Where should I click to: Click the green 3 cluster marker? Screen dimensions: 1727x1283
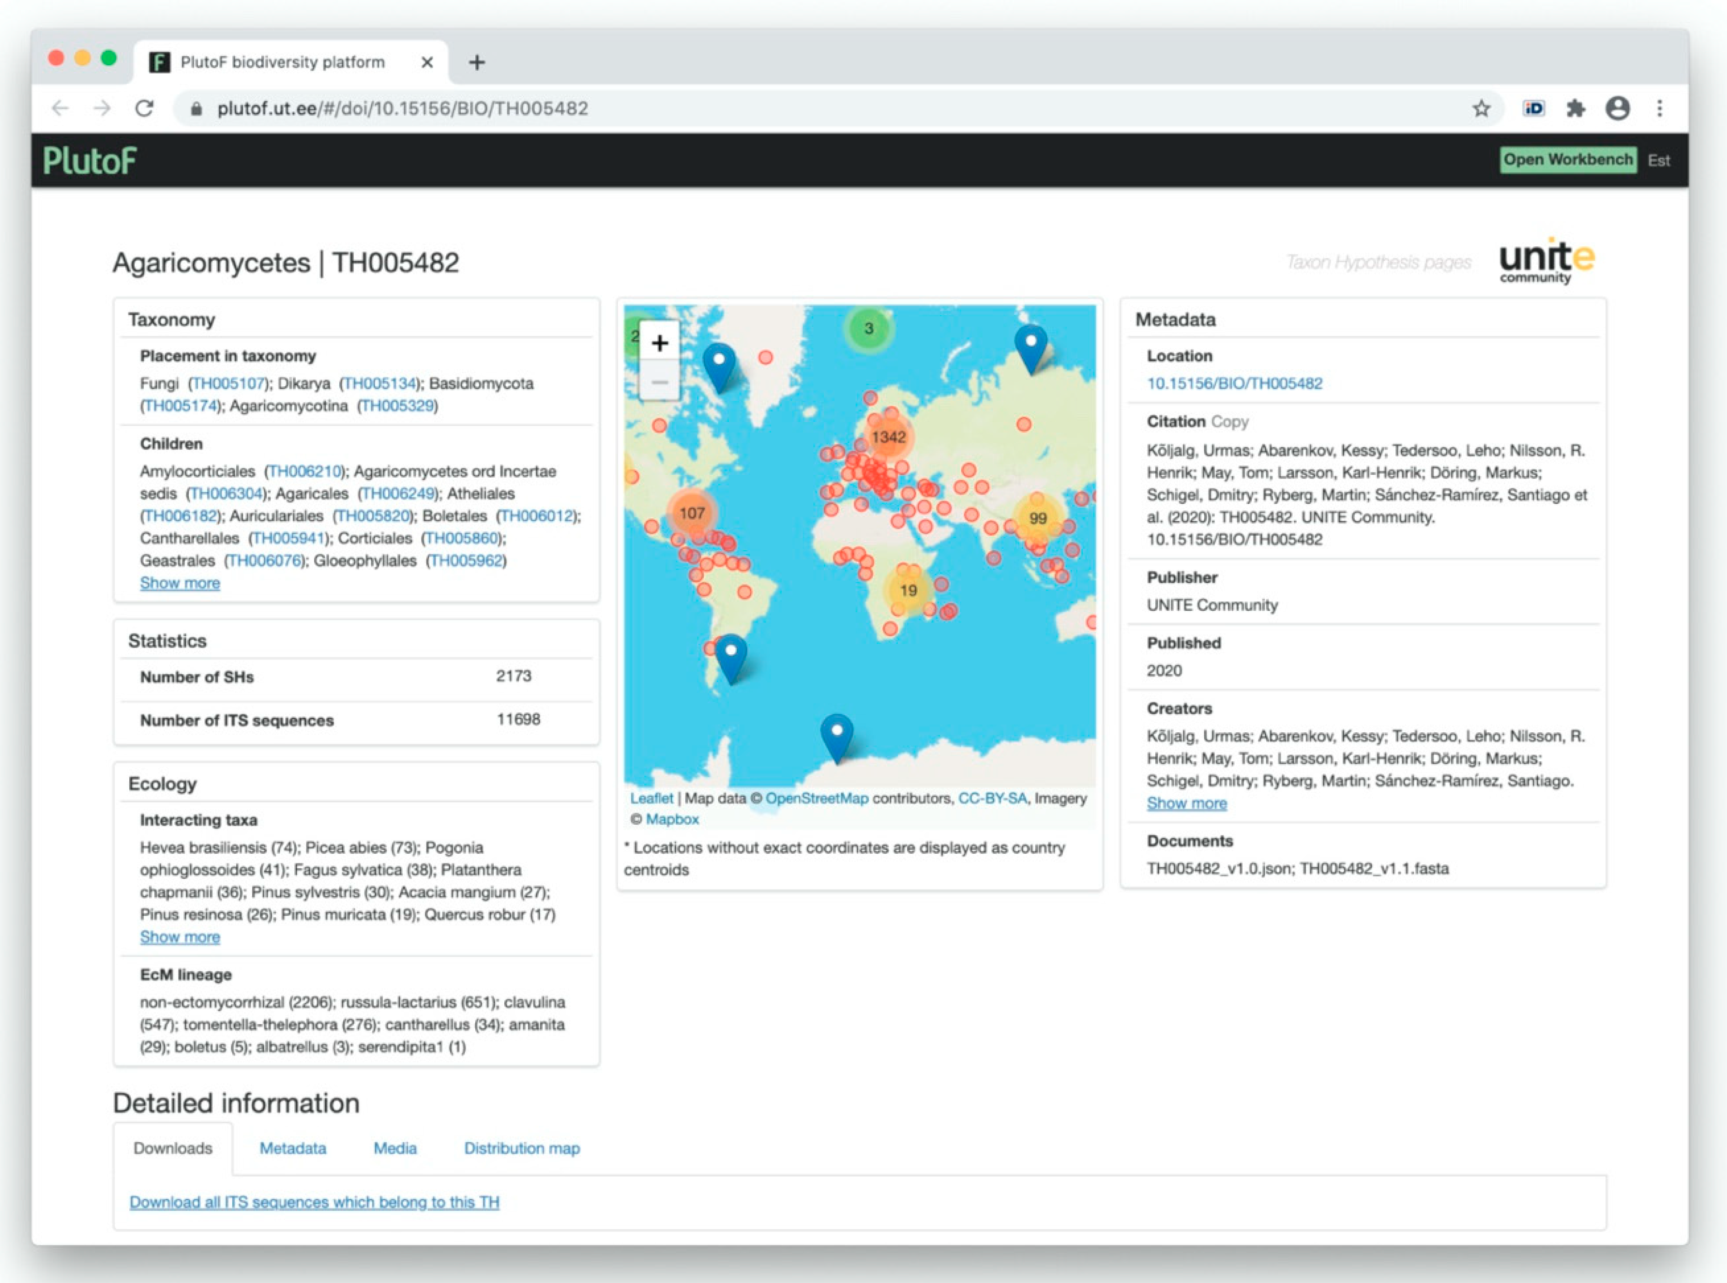coord(868,329)
